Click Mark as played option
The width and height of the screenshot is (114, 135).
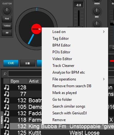coord(75,93)
